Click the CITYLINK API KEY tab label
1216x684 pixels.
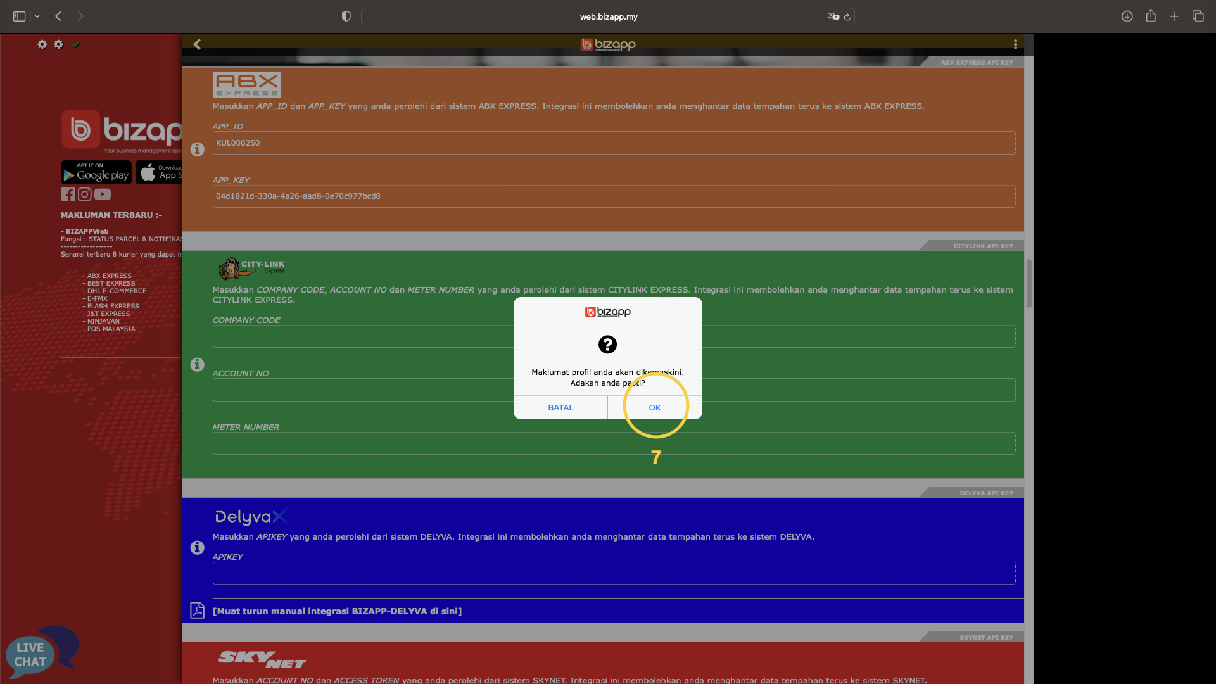coord(983,246)
